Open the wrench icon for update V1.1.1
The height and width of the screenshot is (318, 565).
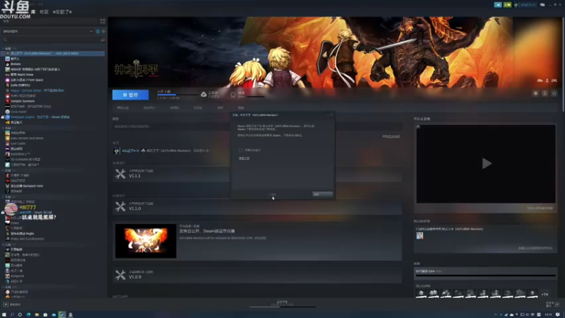point(120,174)
